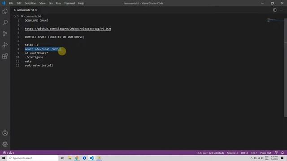Open the blue round taskbar app
This screenshot has height=161, width=287.
click(84, 158)
